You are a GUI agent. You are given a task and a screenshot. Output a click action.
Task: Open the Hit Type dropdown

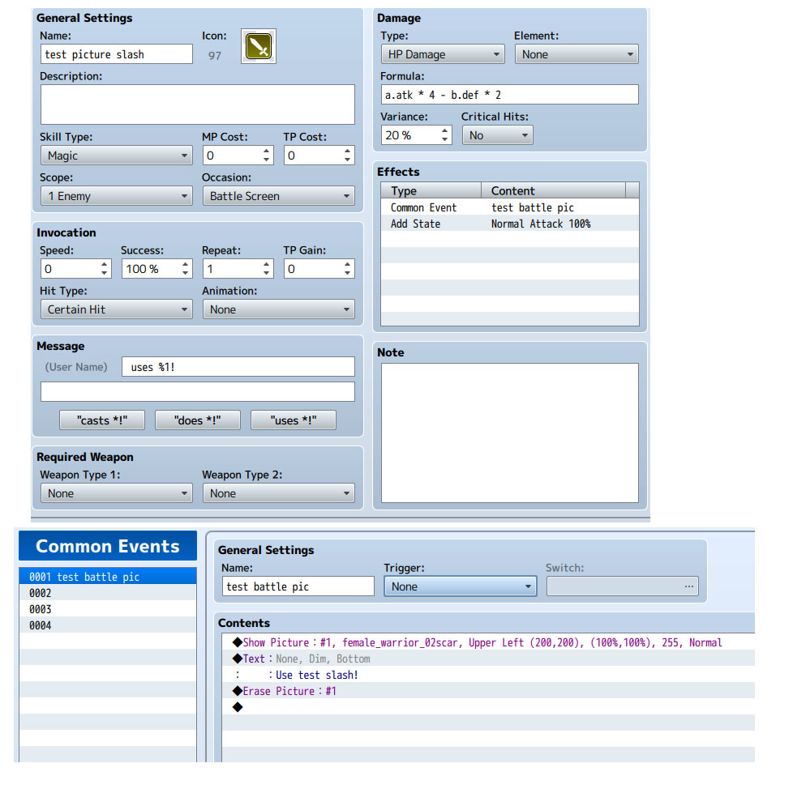[x=117, y=309]
